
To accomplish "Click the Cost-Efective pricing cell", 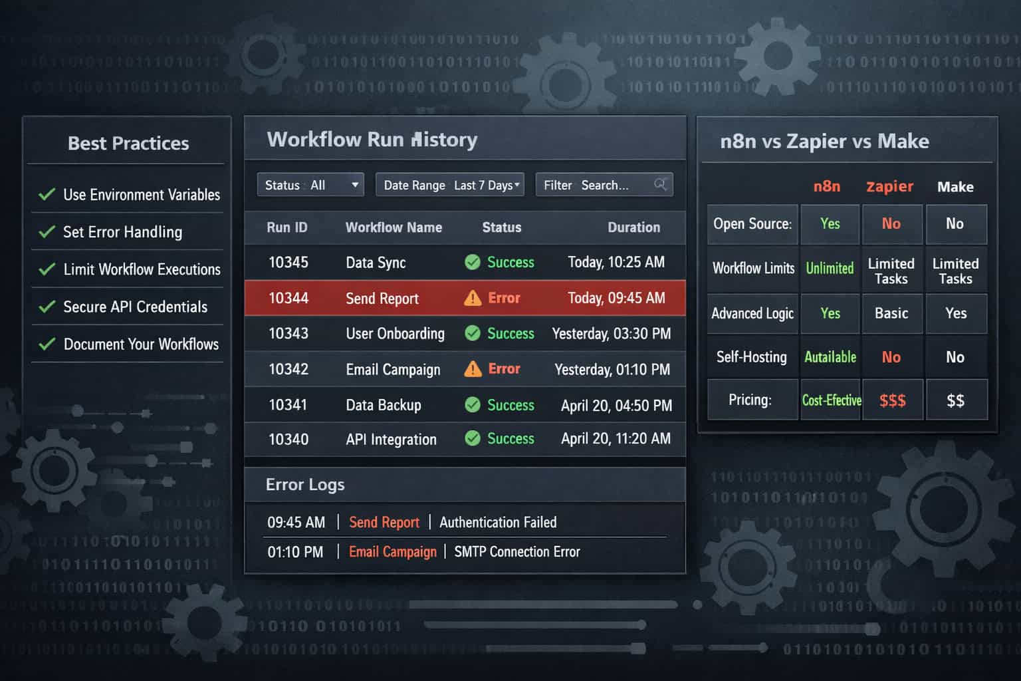I will (x=831, y=400).
